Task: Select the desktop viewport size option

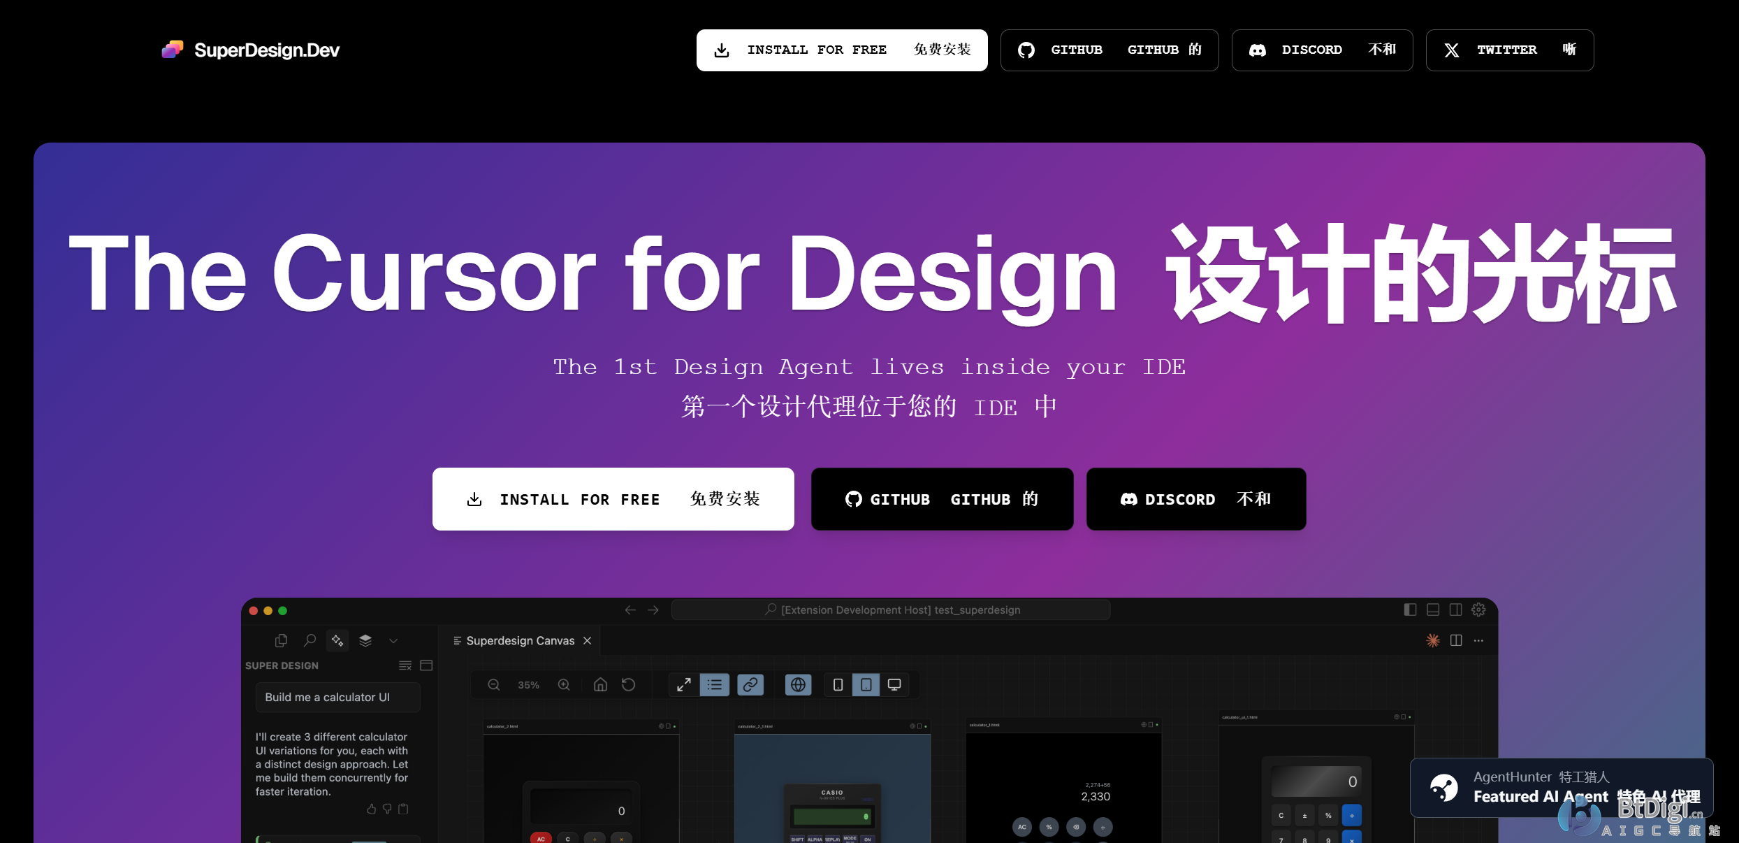Action: [894, 685]
